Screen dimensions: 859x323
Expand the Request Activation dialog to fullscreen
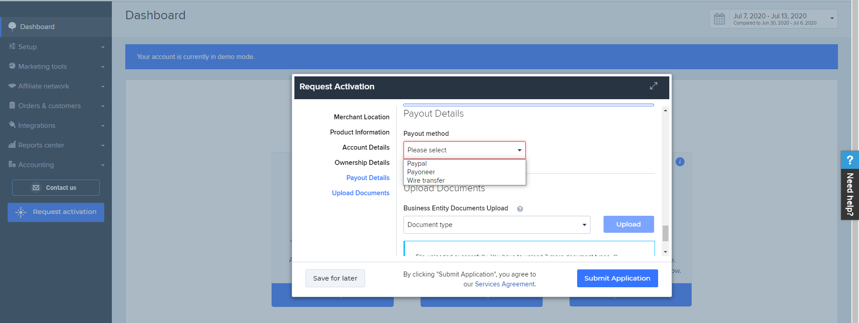654,86
